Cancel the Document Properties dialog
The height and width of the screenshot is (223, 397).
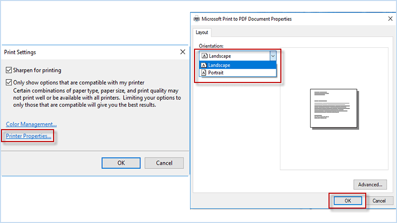[379, 201]
